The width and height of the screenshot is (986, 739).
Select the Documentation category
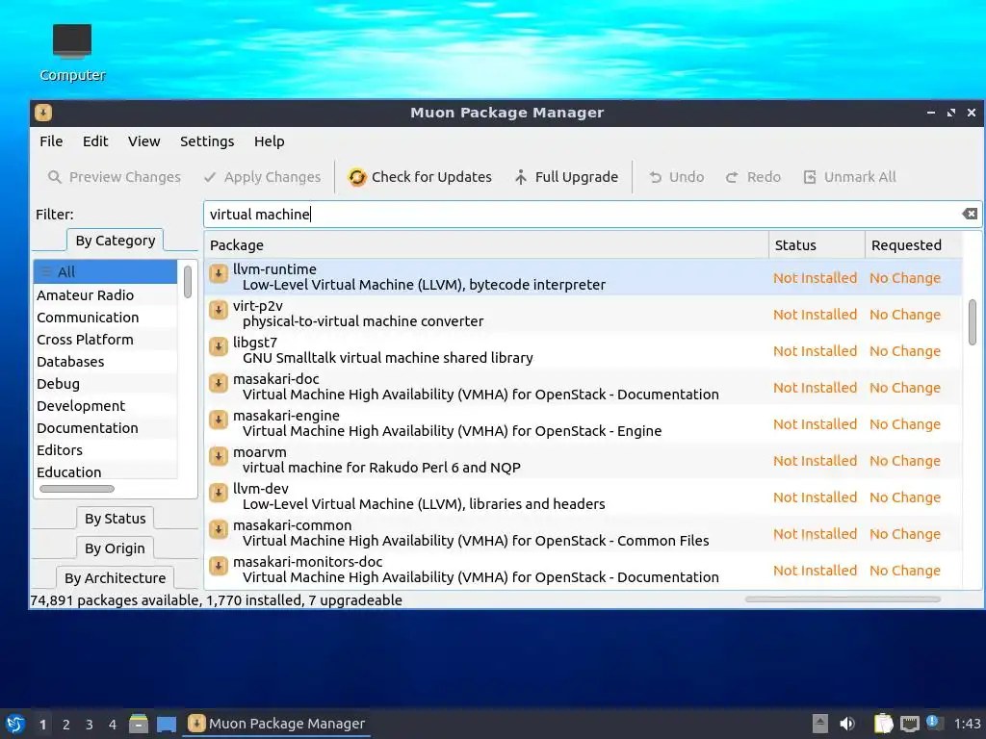pyautogui.click(x=106, y=428)
